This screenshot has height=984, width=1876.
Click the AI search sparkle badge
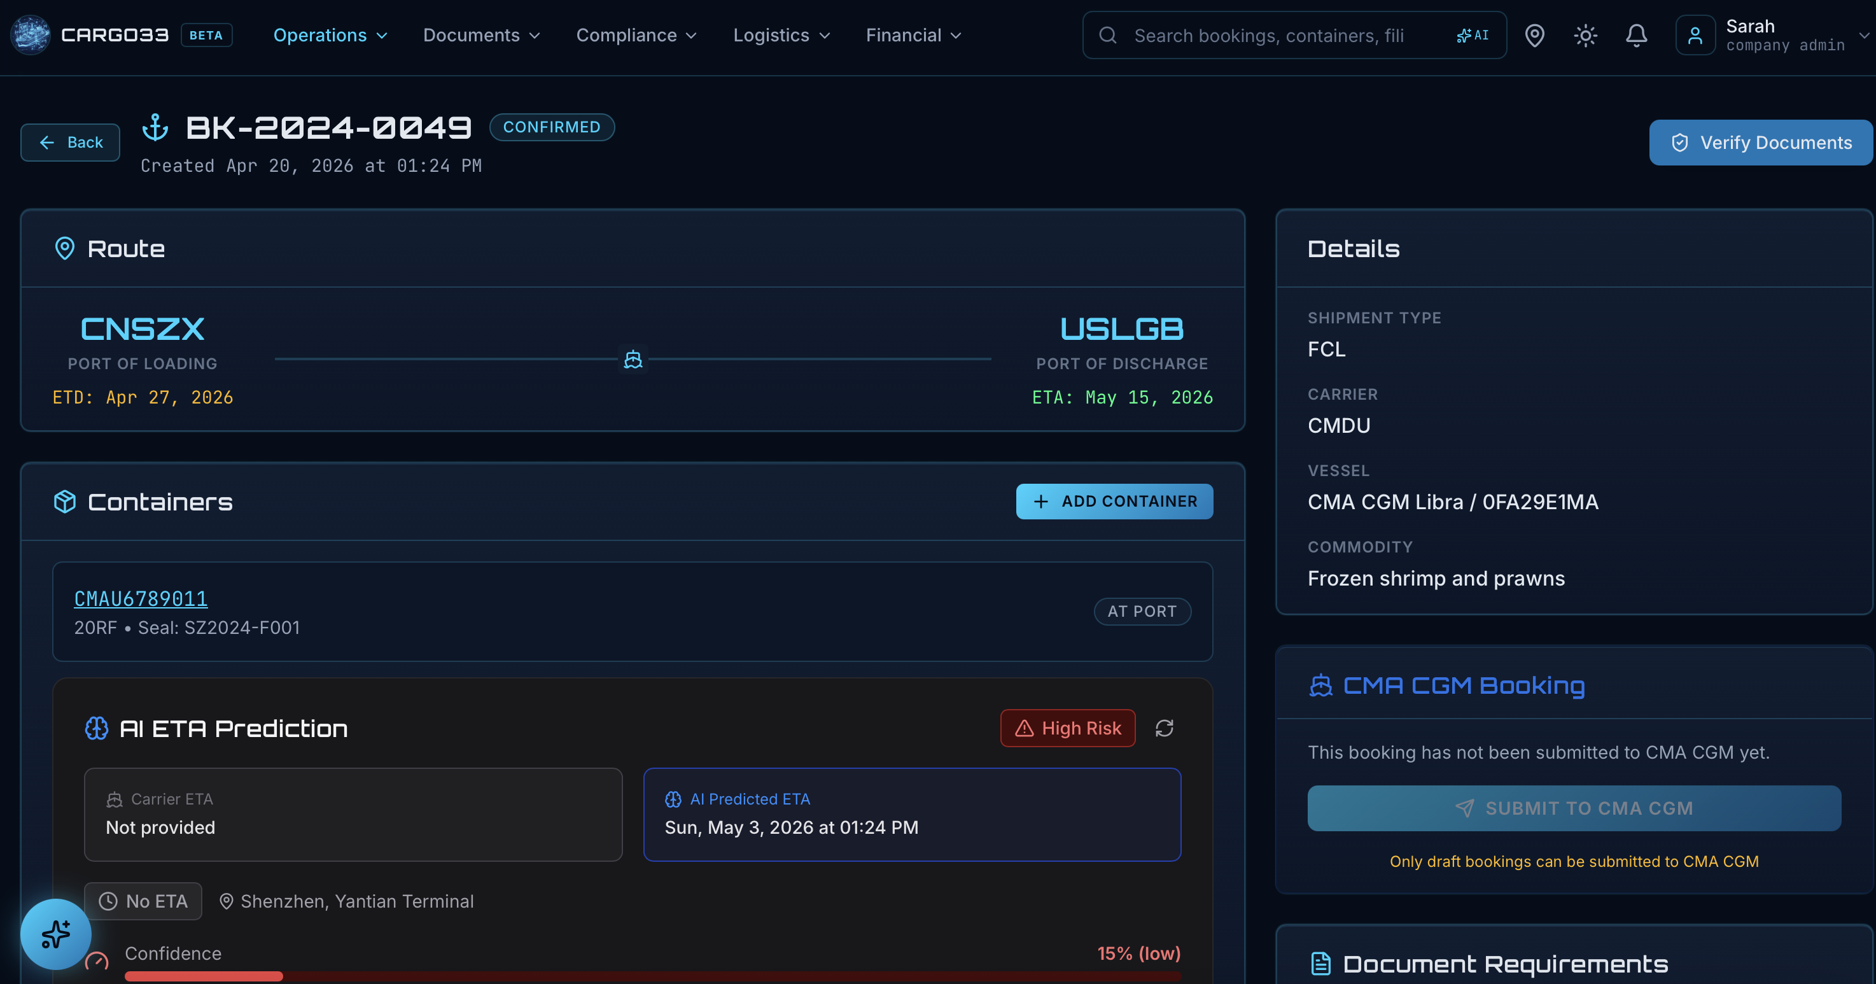[x=1472, y=35]
